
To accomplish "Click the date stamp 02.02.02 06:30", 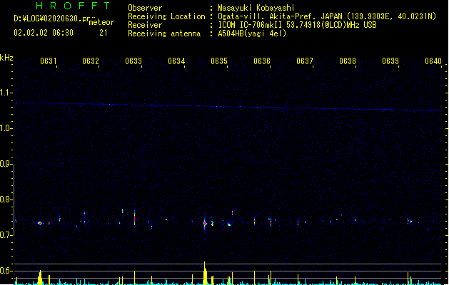I will click(x=44, y=33).
